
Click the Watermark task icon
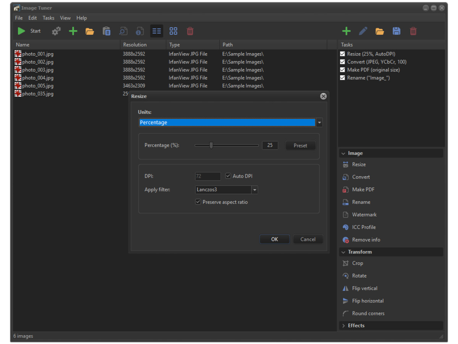point(346,215)
